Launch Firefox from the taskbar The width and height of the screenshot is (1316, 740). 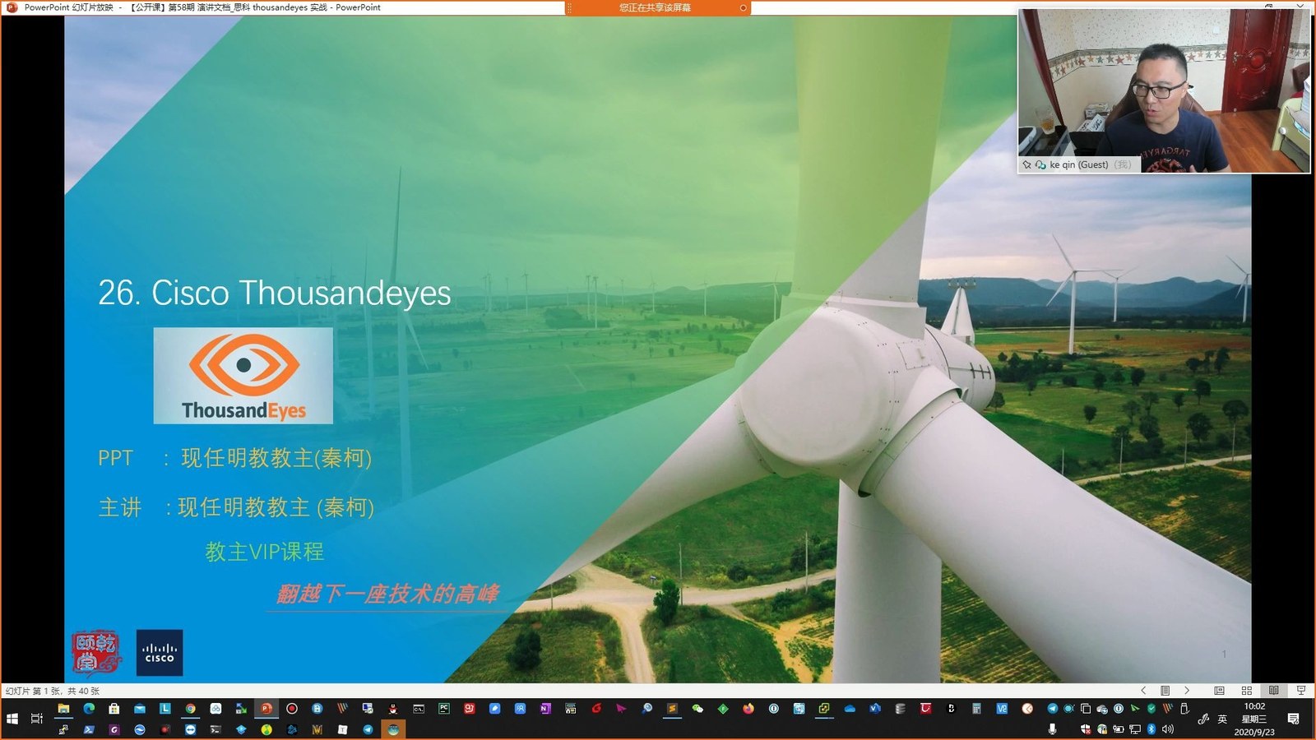[x=748, y=708]
